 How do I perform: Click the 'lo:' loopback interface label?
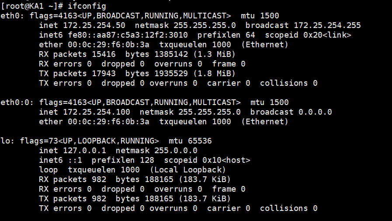click(7, 141)
